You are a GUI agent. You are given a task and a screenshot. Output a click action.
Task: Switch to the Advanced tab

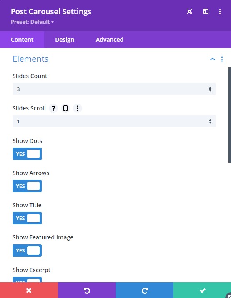pos(110,40)
